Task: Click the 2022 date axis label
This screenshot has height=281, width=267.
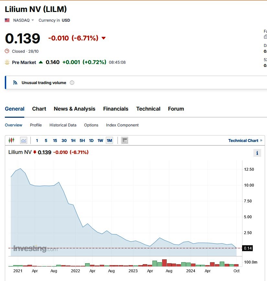Action: pyautogui.click(x=75, y=271)
